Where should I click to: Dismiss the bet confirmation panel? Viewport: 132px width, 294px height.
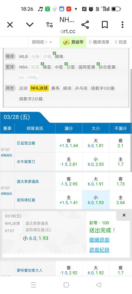pos(124,215)
